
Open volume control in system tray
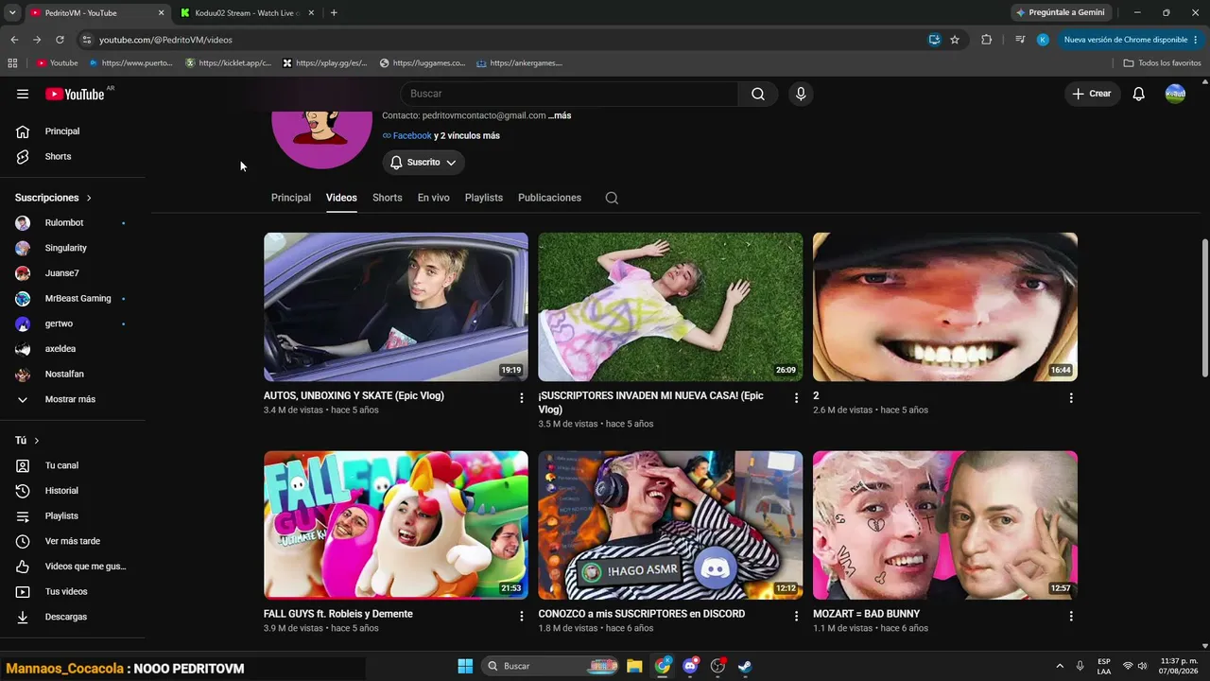[1143, 666]
